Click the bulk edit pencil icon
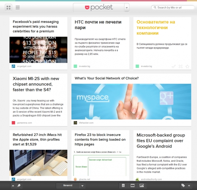This screenshot has height=190, width=197. pyautogui.click(x=19, y=185)
